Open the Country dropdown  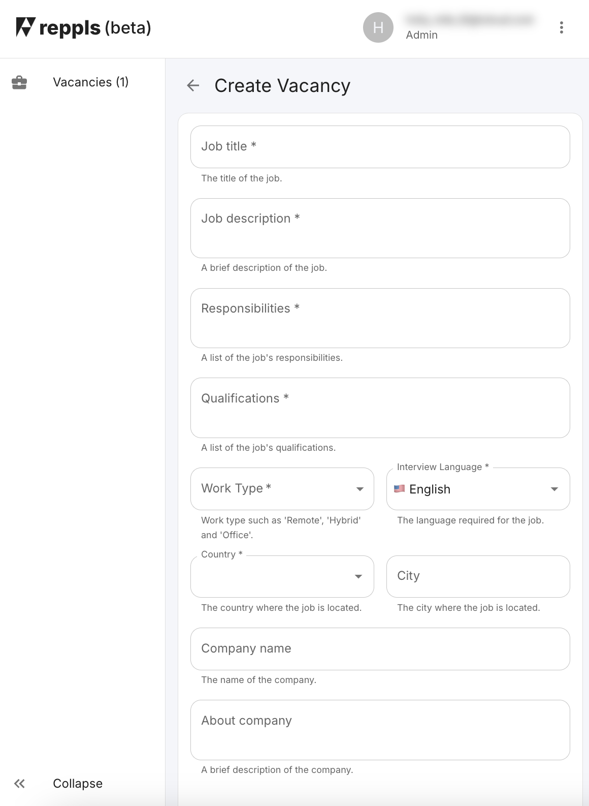(x=282, y=576)
